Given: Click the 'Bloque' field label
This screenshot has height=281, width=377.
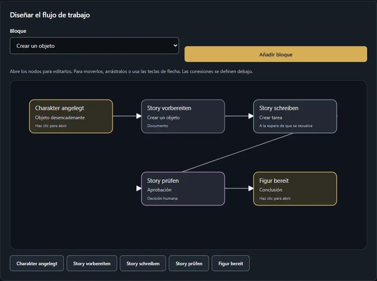Looking at the screenshot, I should click(18, 31).
